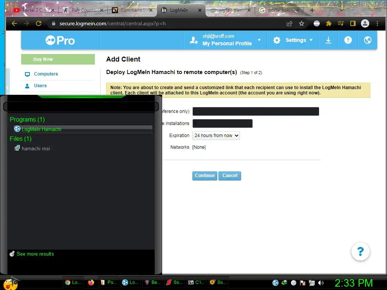Open Half-Life lambda taskbar button

click(x=218, y=282)
